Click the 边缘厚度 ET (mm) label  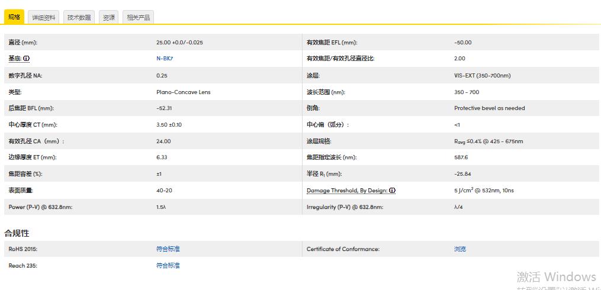point(33,157)
